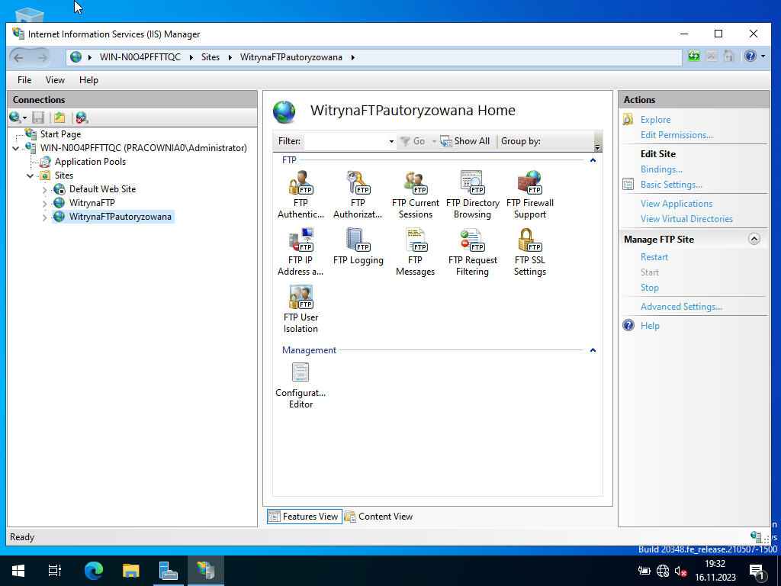Click the blue Help question mark icon in toolbar
Viewport: 781px width, 586px height.
click(x=750, y=56)
